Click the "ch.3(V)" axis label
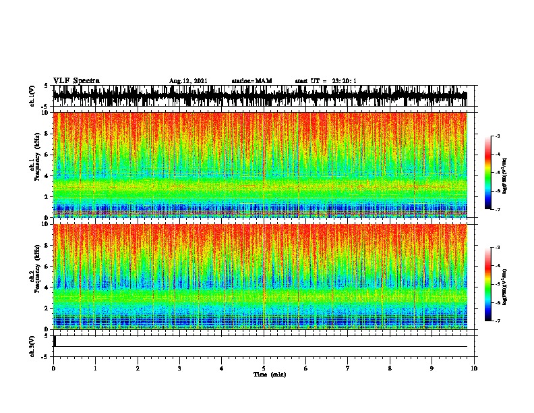Image resolution: width=534 pixels, height=413 pixels. coord(32,346)
